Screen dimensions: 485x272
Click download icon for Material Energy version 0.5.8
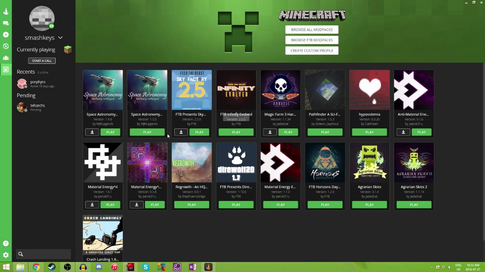[136, 205]
